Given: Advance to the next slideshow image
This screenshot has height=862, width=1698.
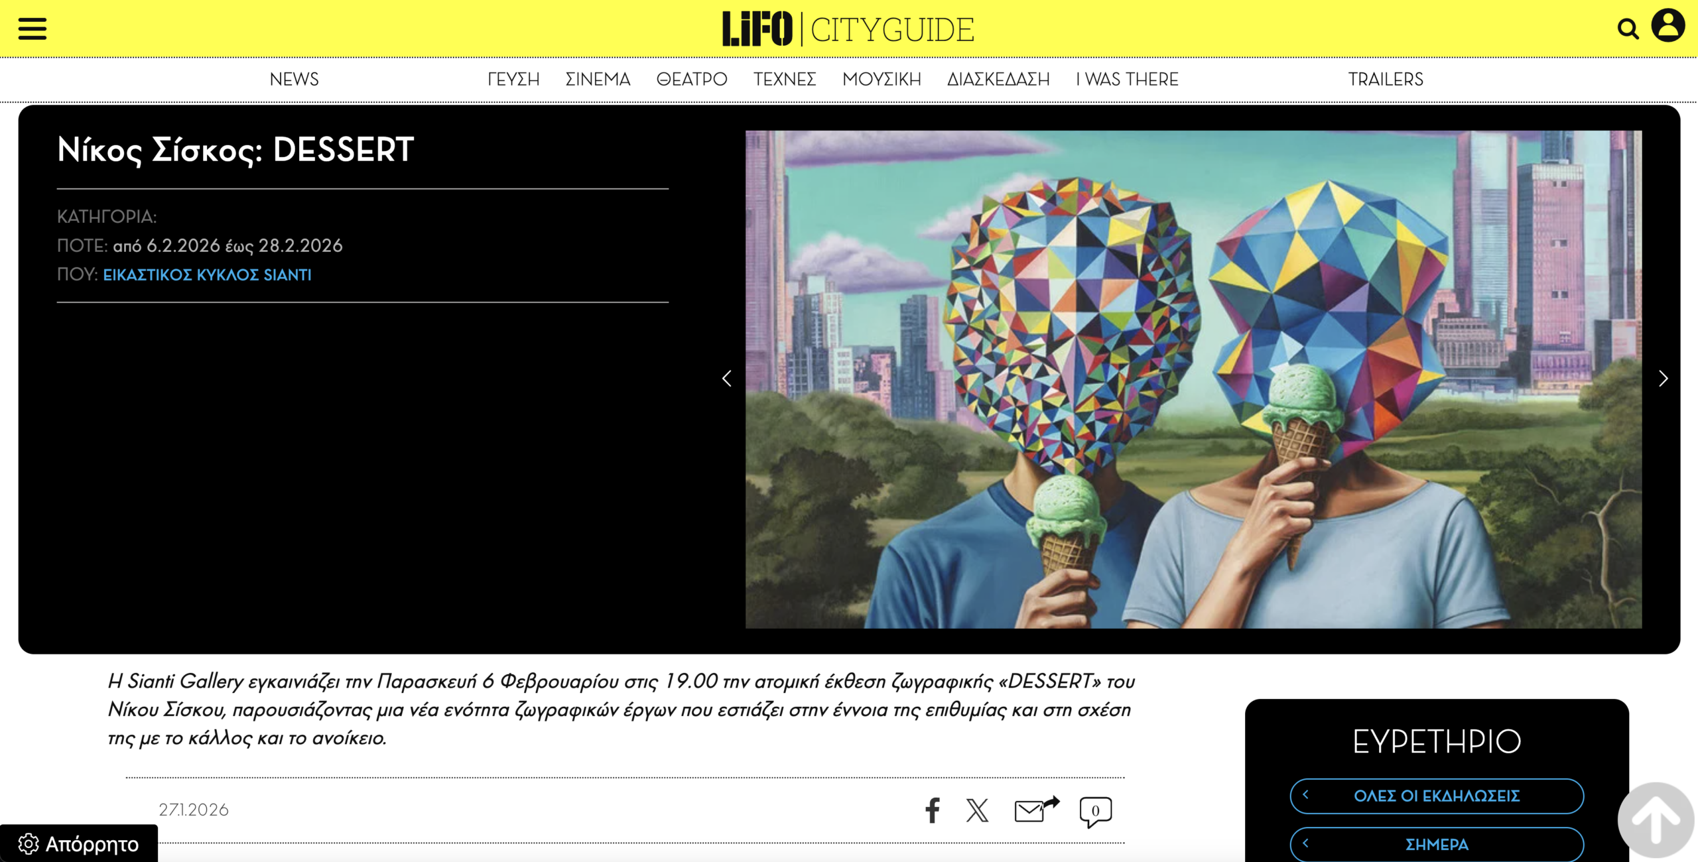Looking at the screenshot, I should pyautogui.click(x=1663, y=379).
